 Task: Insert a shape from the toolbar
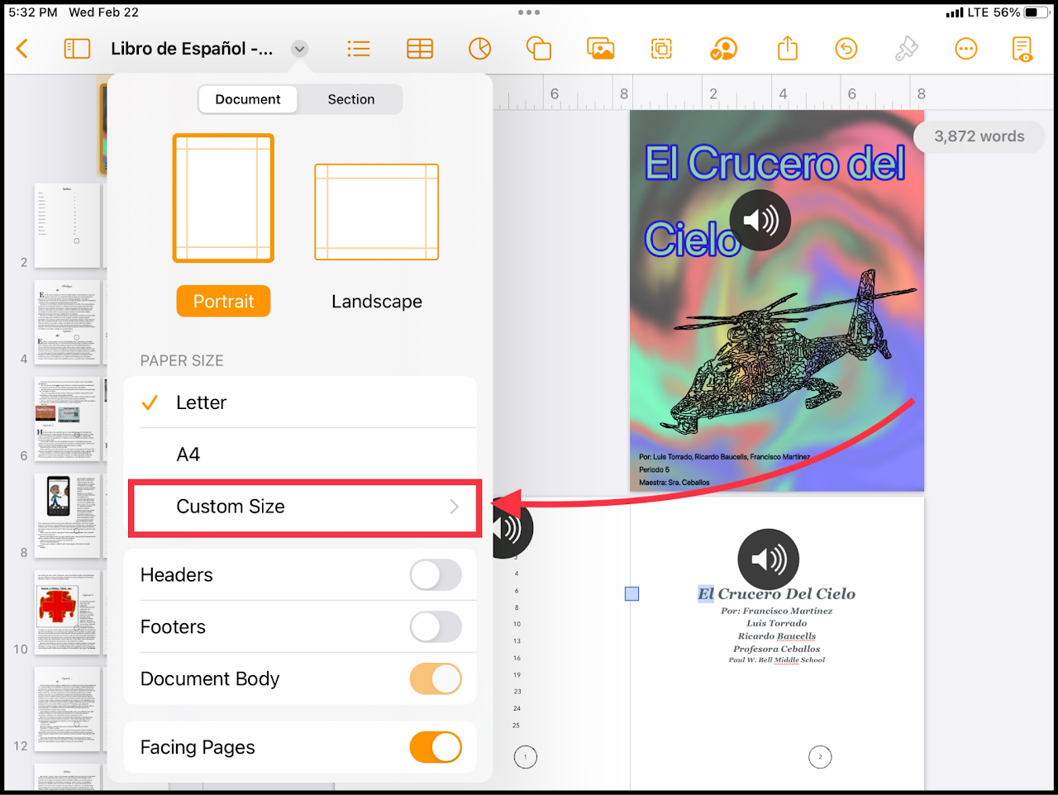click(539, 49)
